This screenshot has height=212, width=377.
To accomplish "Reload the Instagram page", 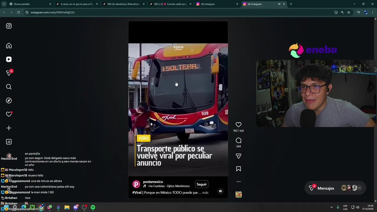I will (18, 12).
